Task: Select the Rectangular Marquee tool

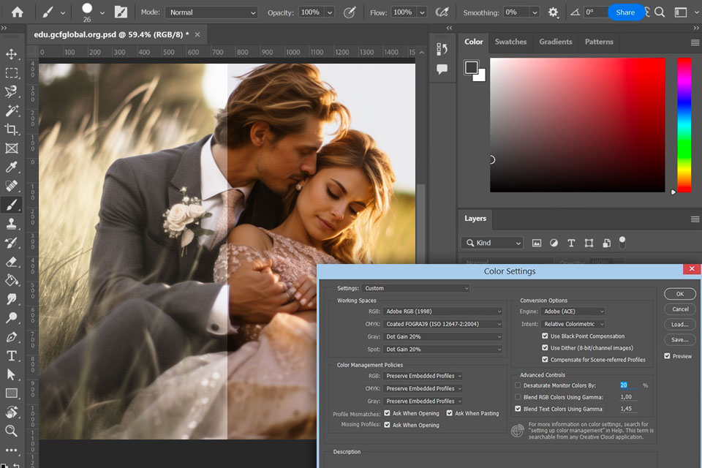Action: click(11, 73)
